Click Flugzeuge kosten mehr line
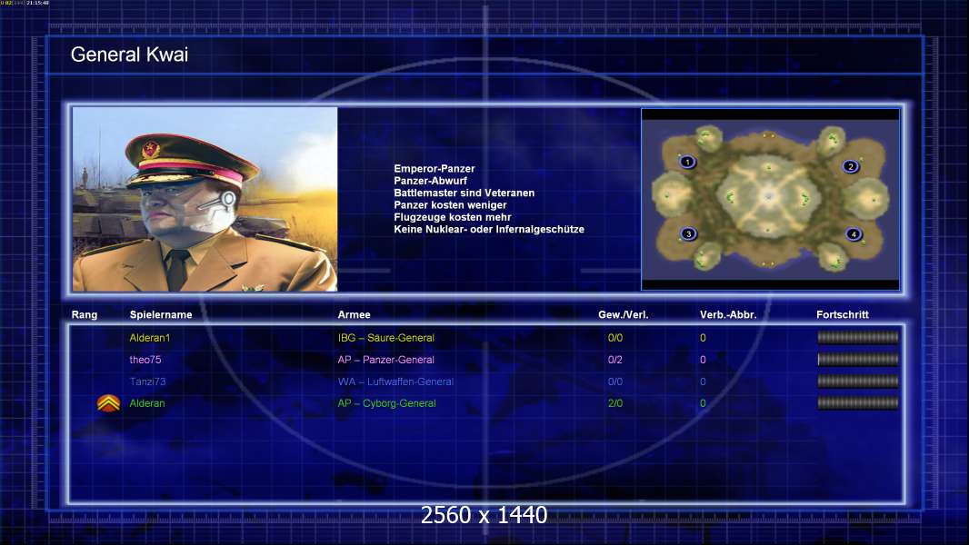Image resolution: width=969 pixels, height=545 pixels. pos(453,217)
